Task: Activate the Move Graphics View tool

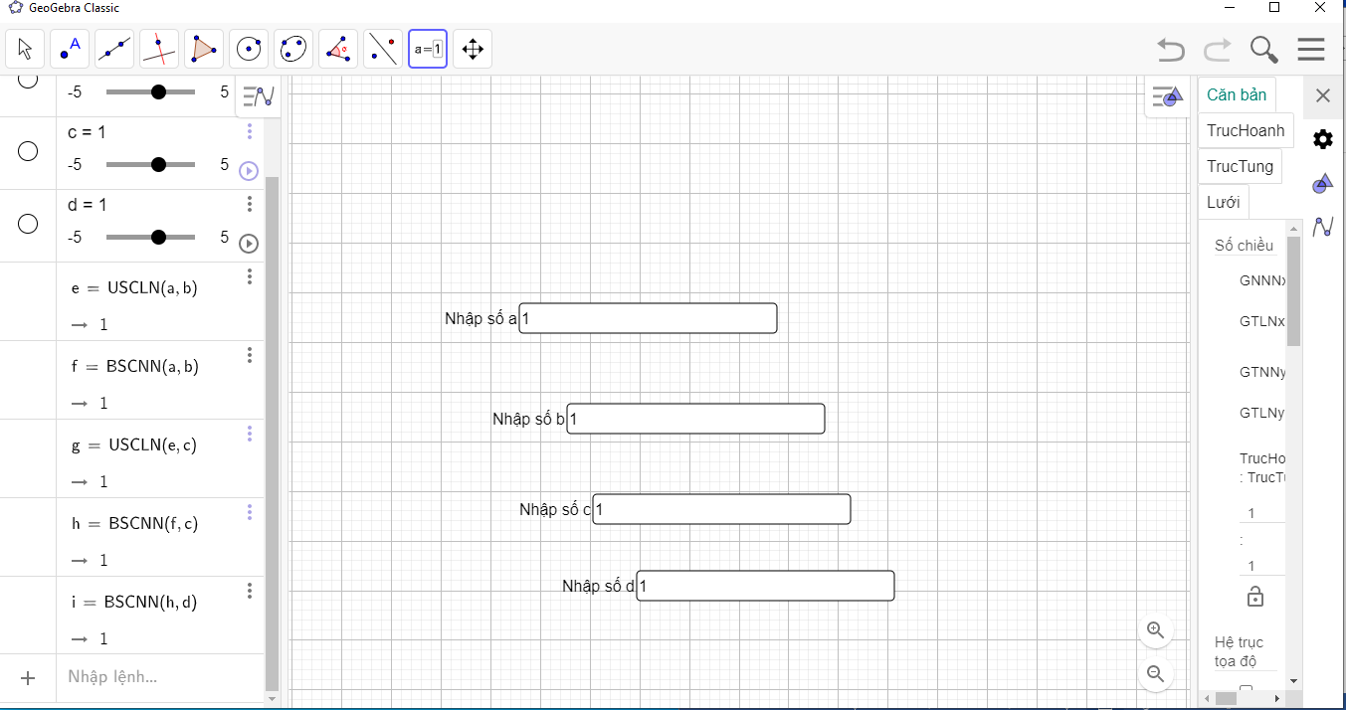Action: coord(473,49)
